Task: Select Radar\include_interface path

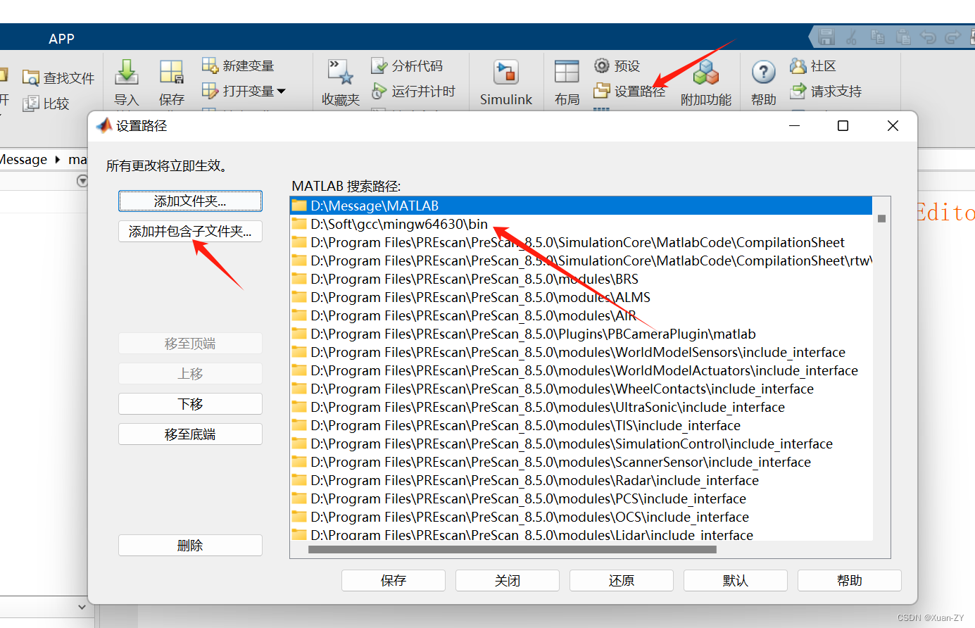Action: tap(581, 480)
